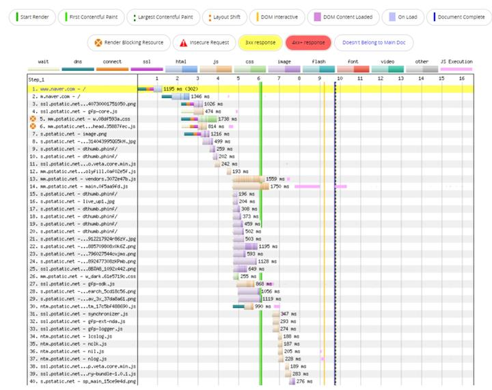Viewport: 492px width, 390px height.
Task: Select the 4xx+ response red badge
Action: pyautogui.click(x=307, y=43)
